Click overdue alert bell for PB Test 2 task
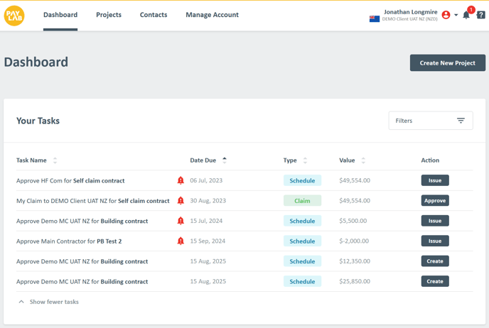Image resolution: width=489 pixels, height=328 pixels. pos(181,241)
